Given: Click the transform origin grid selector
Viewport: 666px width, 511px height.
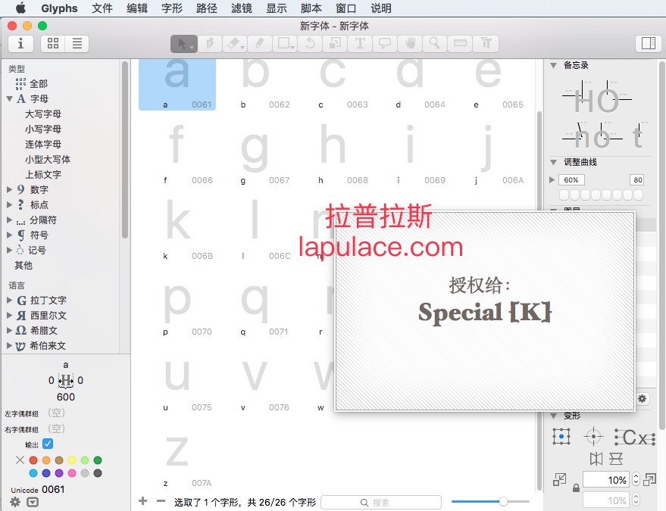Looking at the screenshot, I should click(561, 436).
